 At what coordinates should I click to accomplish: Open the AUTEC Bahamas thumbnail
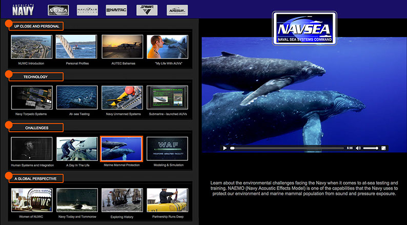[x=121, y=47]
